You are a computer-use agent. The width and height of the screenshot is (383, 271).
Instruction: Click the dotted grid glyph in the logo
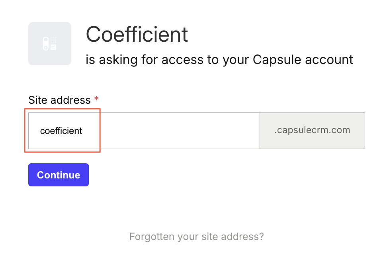(53, 40)
